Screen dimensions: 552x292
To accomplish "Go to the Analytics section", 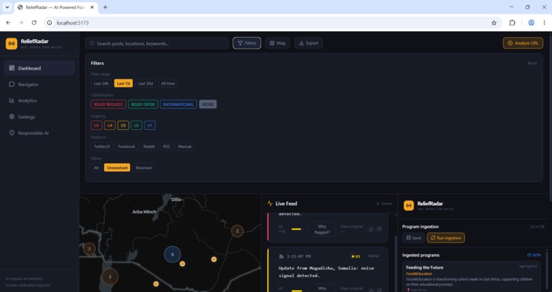I will 40,101.
